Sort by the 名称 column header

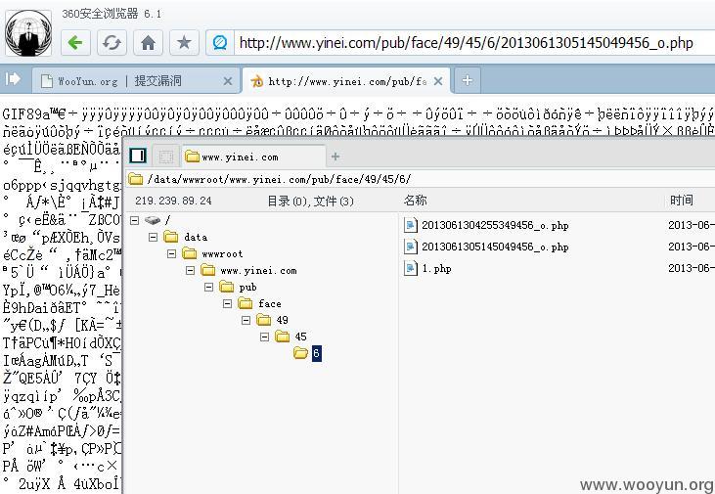click(x=416, y=201)
